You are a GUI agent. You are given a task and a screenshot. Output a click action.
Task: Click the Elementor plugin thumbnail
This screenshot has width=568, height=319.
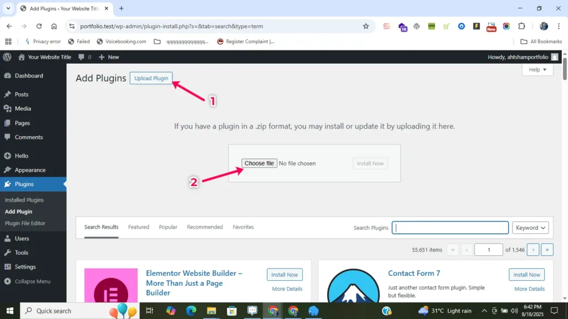click(111, 285)
